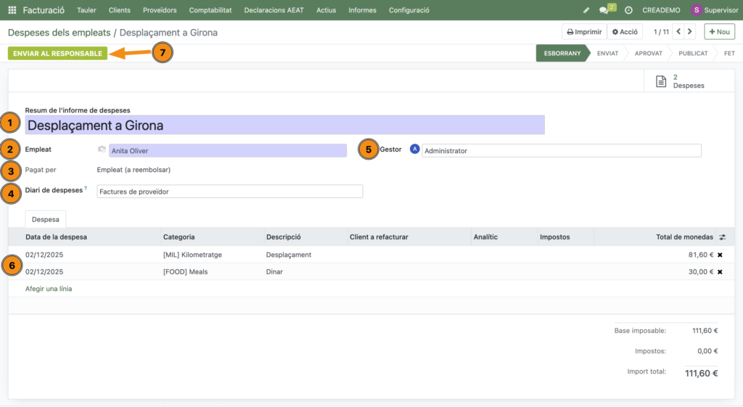Open the clock activities icon
This screenshot has height=407, width=743.
(x=628, y=10)
